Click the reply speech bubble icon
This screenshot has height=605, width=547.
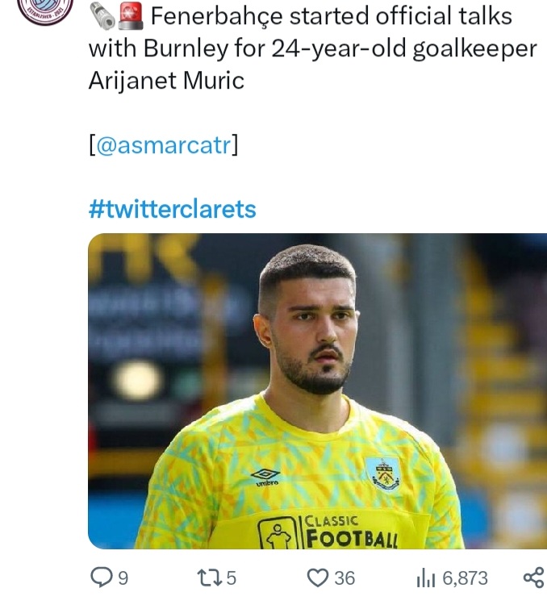coord(101,577)
